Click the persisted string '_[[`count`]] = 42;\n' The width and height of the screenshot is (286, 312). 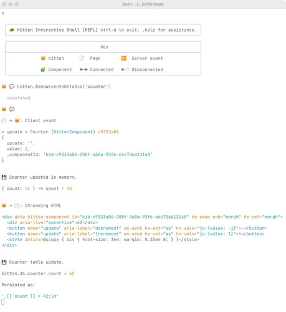point(30,296)
